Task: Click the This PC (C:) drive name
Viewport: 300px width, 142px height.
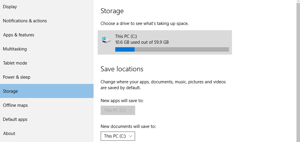Action: pos(126,36)
